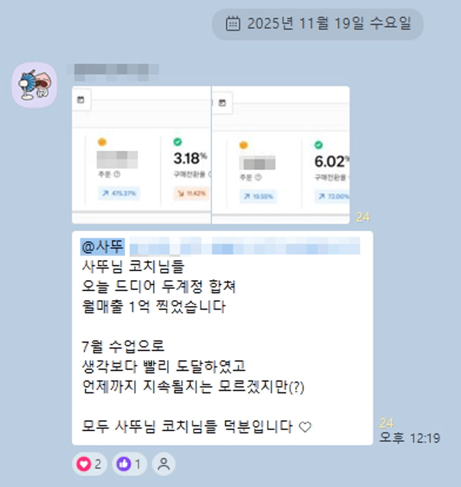Click the 2025년 11월 19일 date pill
Viewport: 461px width, 487px height.
pos(318,24)
